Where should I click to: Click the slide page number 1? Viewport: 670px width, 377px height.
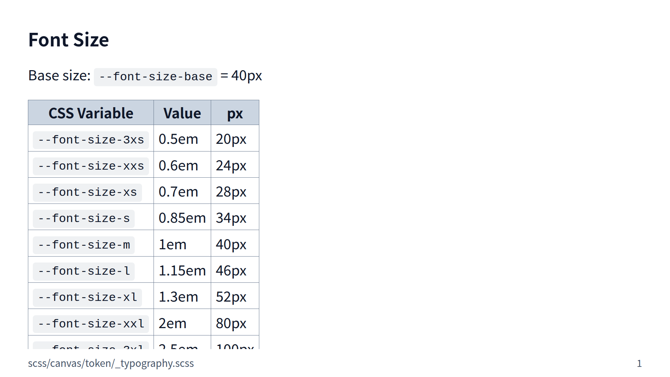(639, 363)
